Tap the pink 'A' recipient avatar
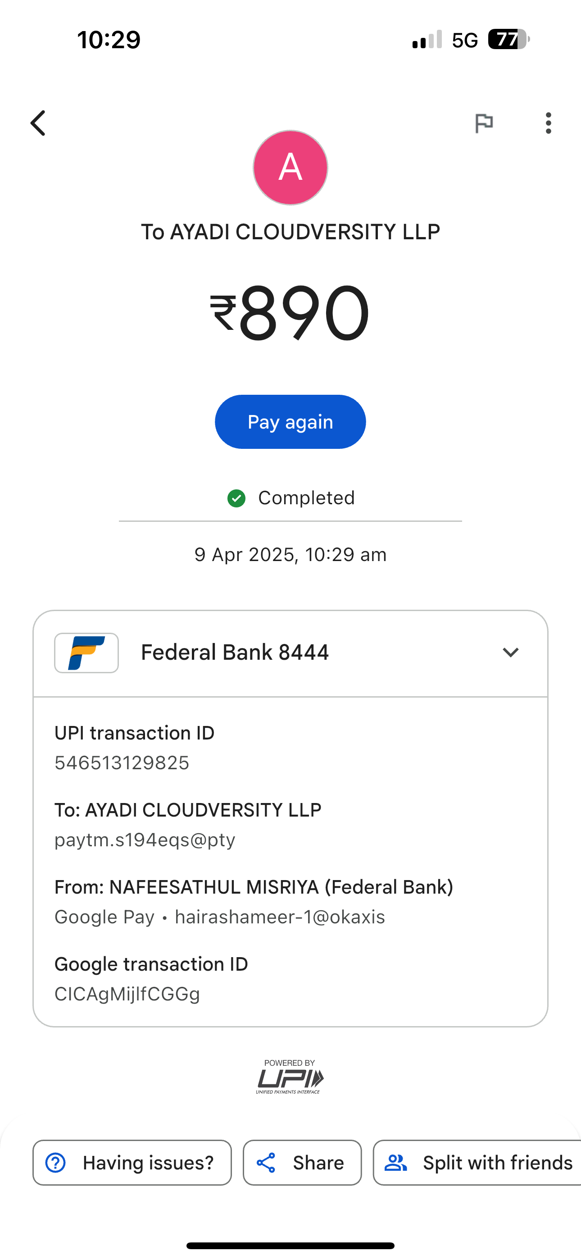This screenshot has width=581, height=1260. pos(290,167)
